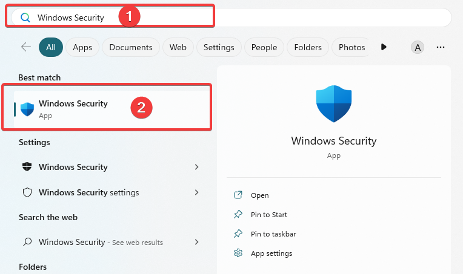Viewport: 463px width, 274px height.
Task: Switch to the Photos filter tab
Action: (350, 47)
